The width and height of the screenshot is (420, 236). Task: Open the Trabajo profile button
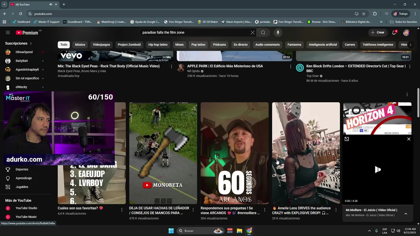pyautogui.click(x=401, y=14)
